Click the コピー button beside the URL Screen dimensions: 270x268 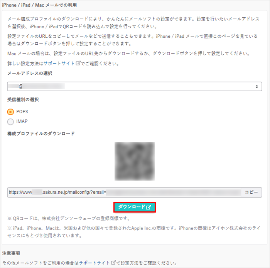(251, 193)
